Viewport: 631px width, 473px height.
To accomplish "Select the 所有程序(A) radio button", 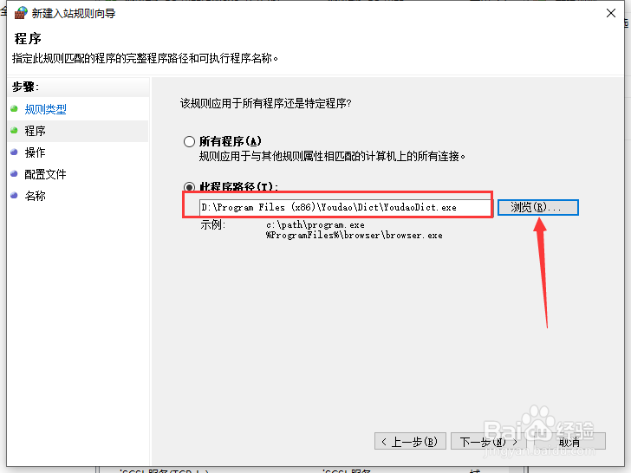I will click(189, 141).
